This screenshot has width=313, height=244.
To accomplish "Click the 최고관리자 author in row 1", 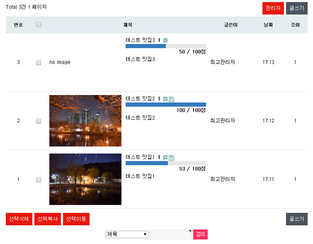I will click(x=223, y=179).
